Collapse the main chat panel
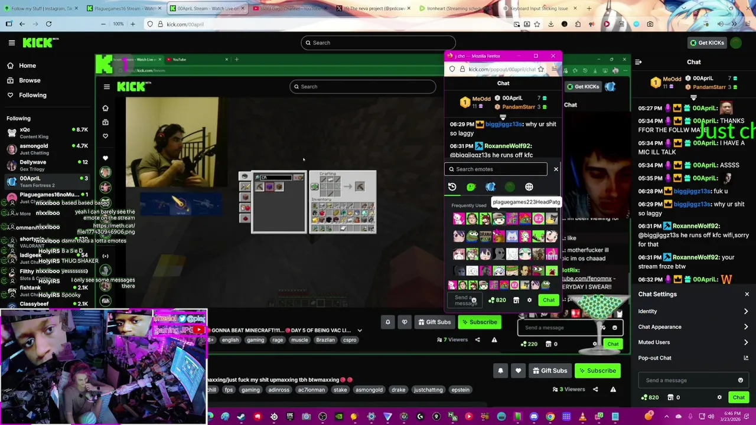 638,62
